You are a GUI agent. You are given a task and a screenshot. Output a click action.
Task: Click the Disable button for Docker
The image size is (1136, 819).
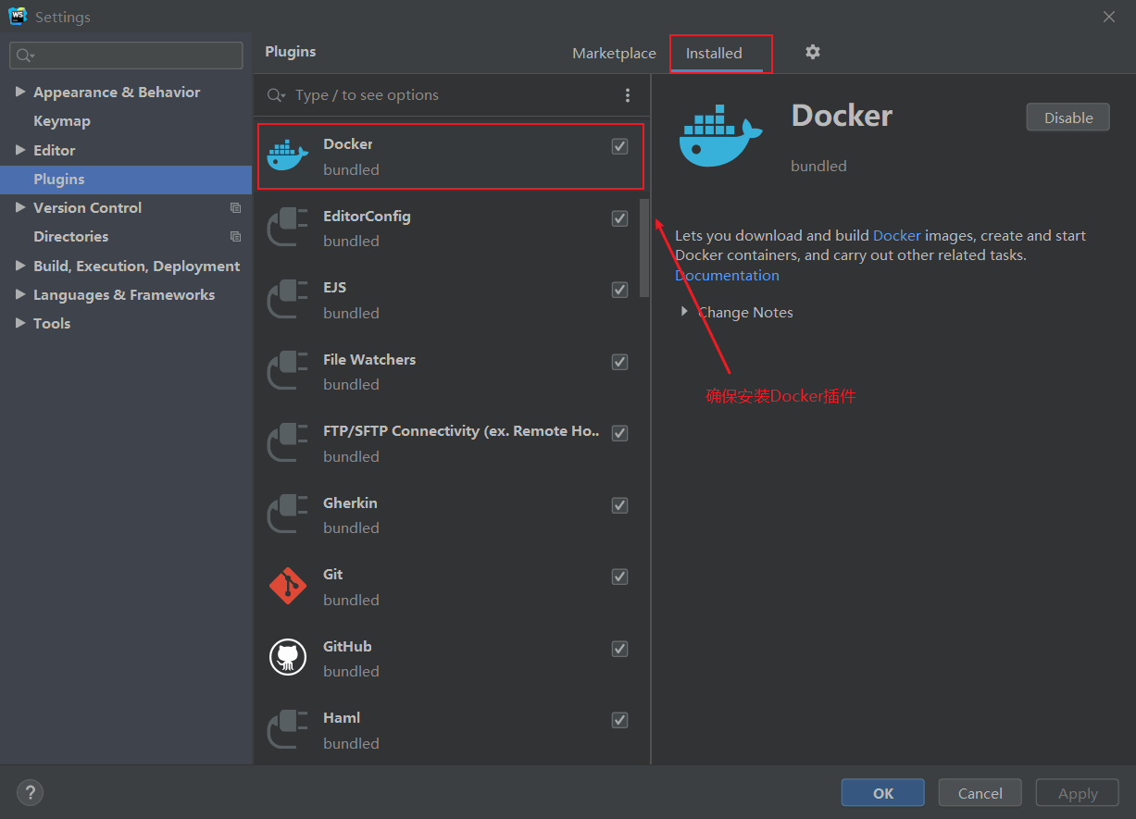pyautogui.click(x=1067, y=118)
